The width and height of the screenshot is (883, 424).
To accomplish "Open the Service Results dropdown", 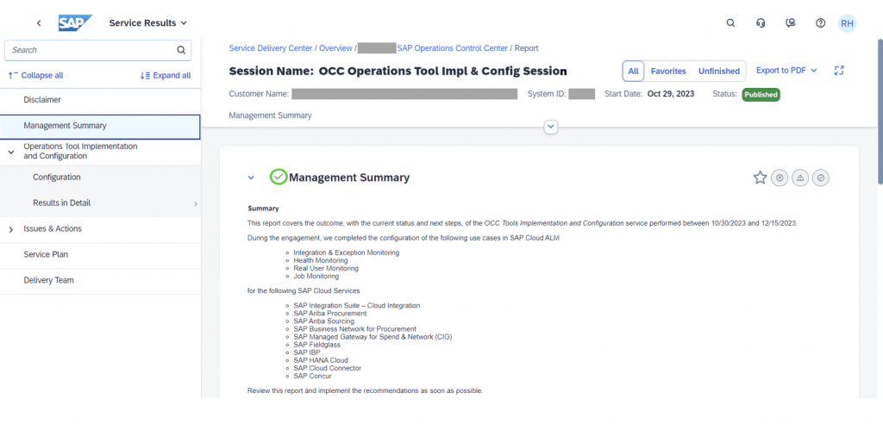I will [x=147, y=23].
